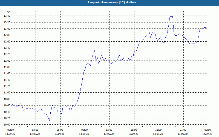The height and width of the screenshot is (137, 219).
Task: Click the 09:00 time axis label
Action: [x=85, y=130]
